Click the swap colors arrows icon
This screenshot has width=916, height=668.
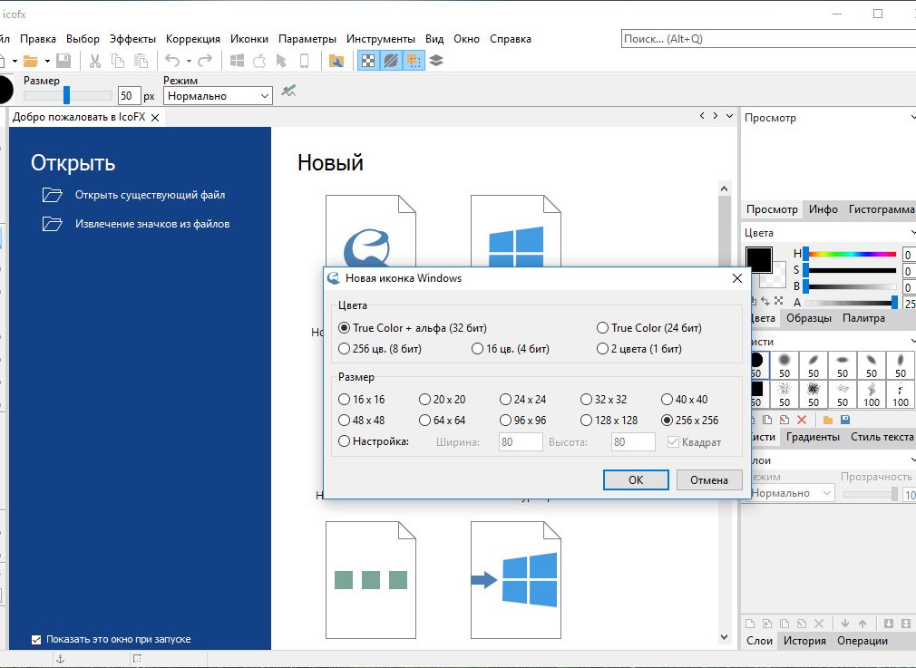(x=765, y=301)
